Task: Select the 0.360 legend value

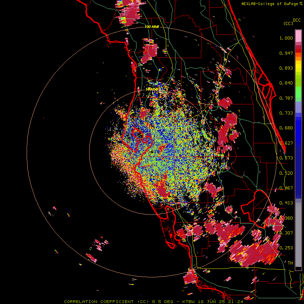Action: coord(286,218)
